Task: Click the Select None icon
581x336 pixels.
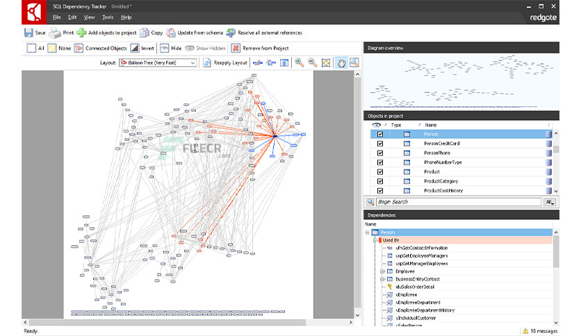Action: (52, 48)
